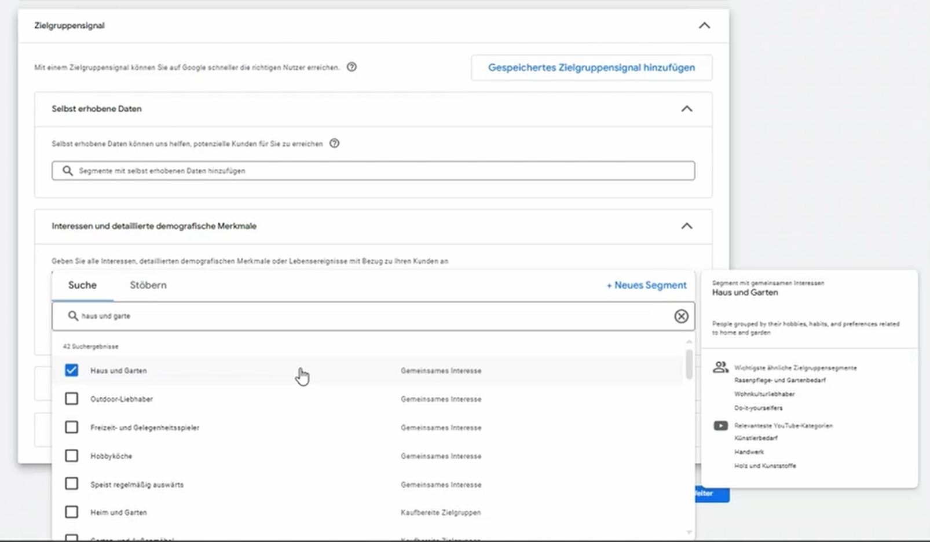Click the help icon next to Zielgruppensignal description
The width and height of the screenshot is (930, 542).
click(x=352, y=67)
